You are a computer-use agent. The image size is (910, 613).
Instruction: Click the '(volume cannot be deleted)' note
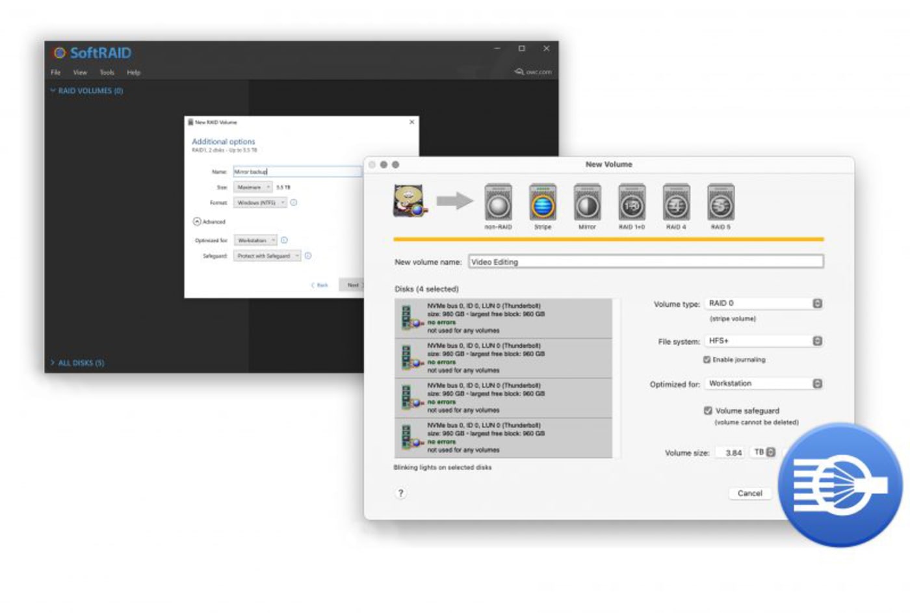(x=757, y=423)
